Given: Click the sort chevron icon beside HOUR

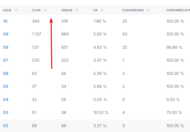Looking at the screenshot, I should pos(16,10).
